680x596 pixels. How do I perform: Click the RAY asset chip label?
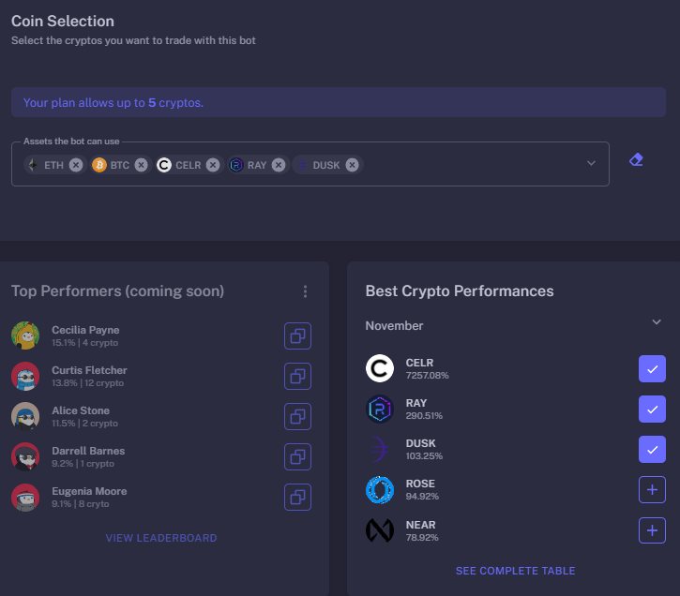tap(257, 165)
